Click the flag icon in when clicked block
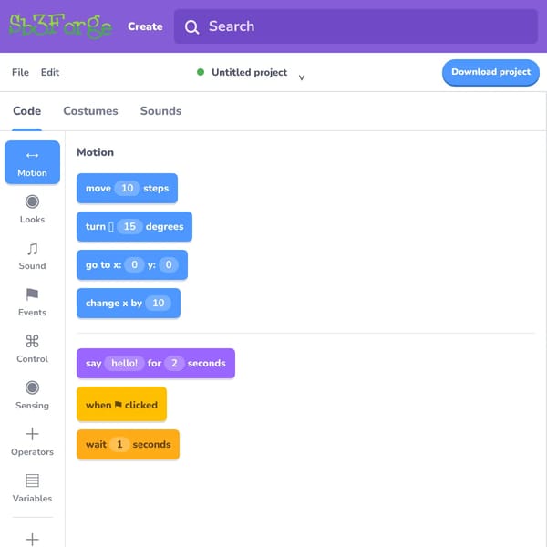 point(119,404)
